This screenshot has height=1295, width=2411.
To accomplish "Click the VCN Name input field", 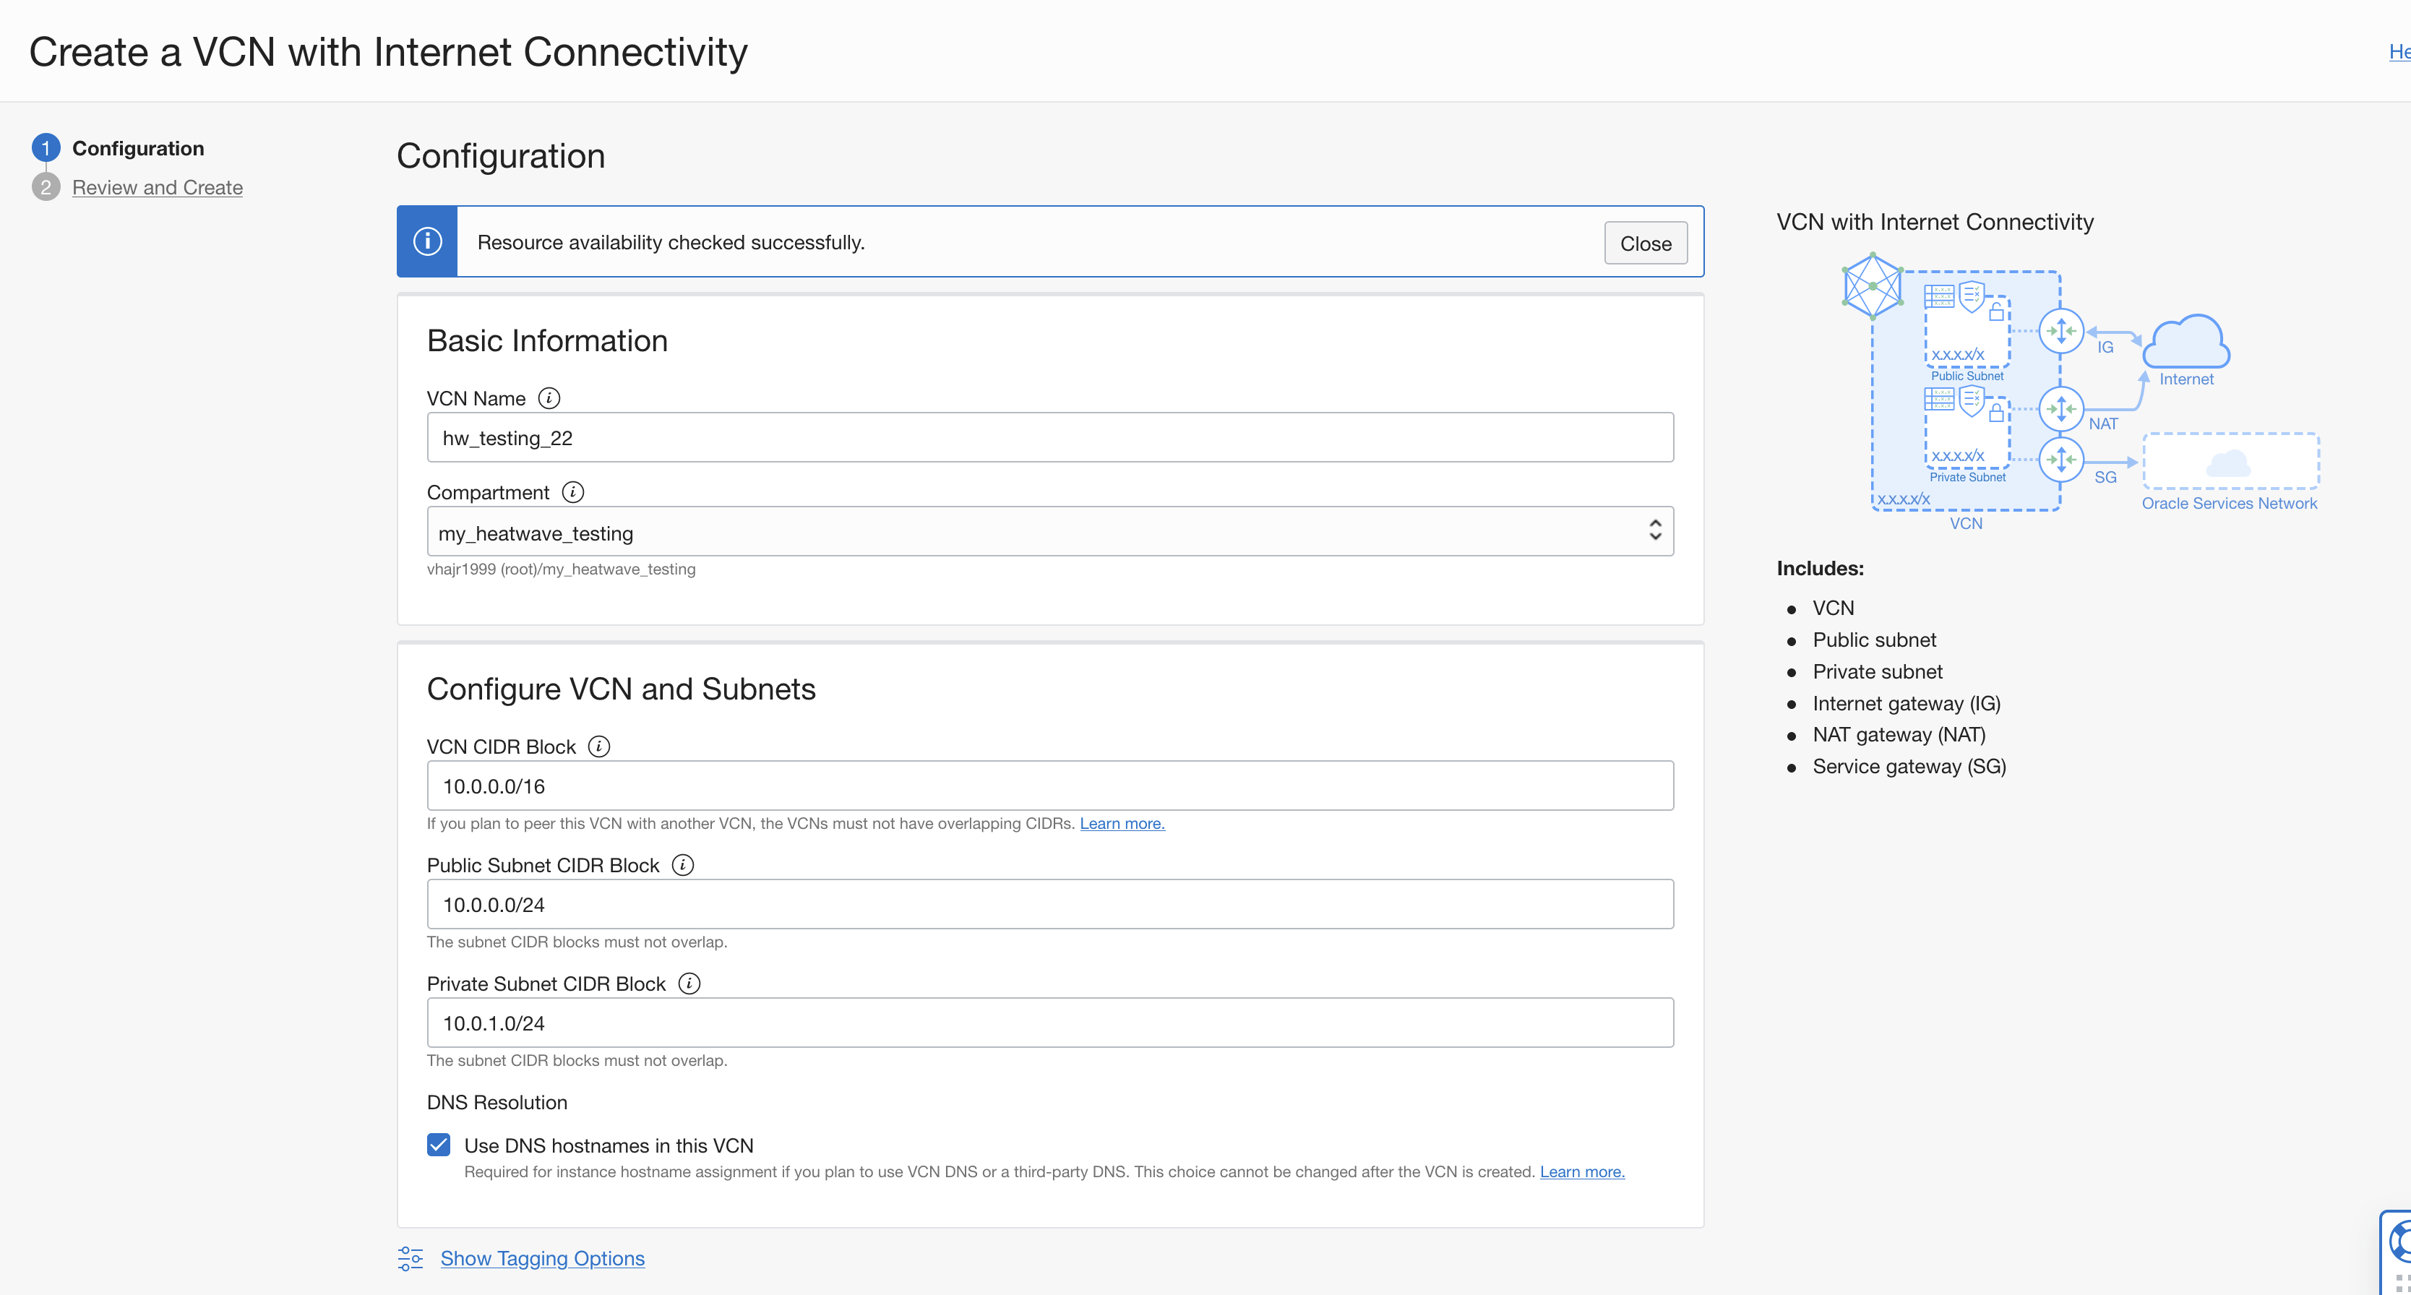I will coord(1049,438).
